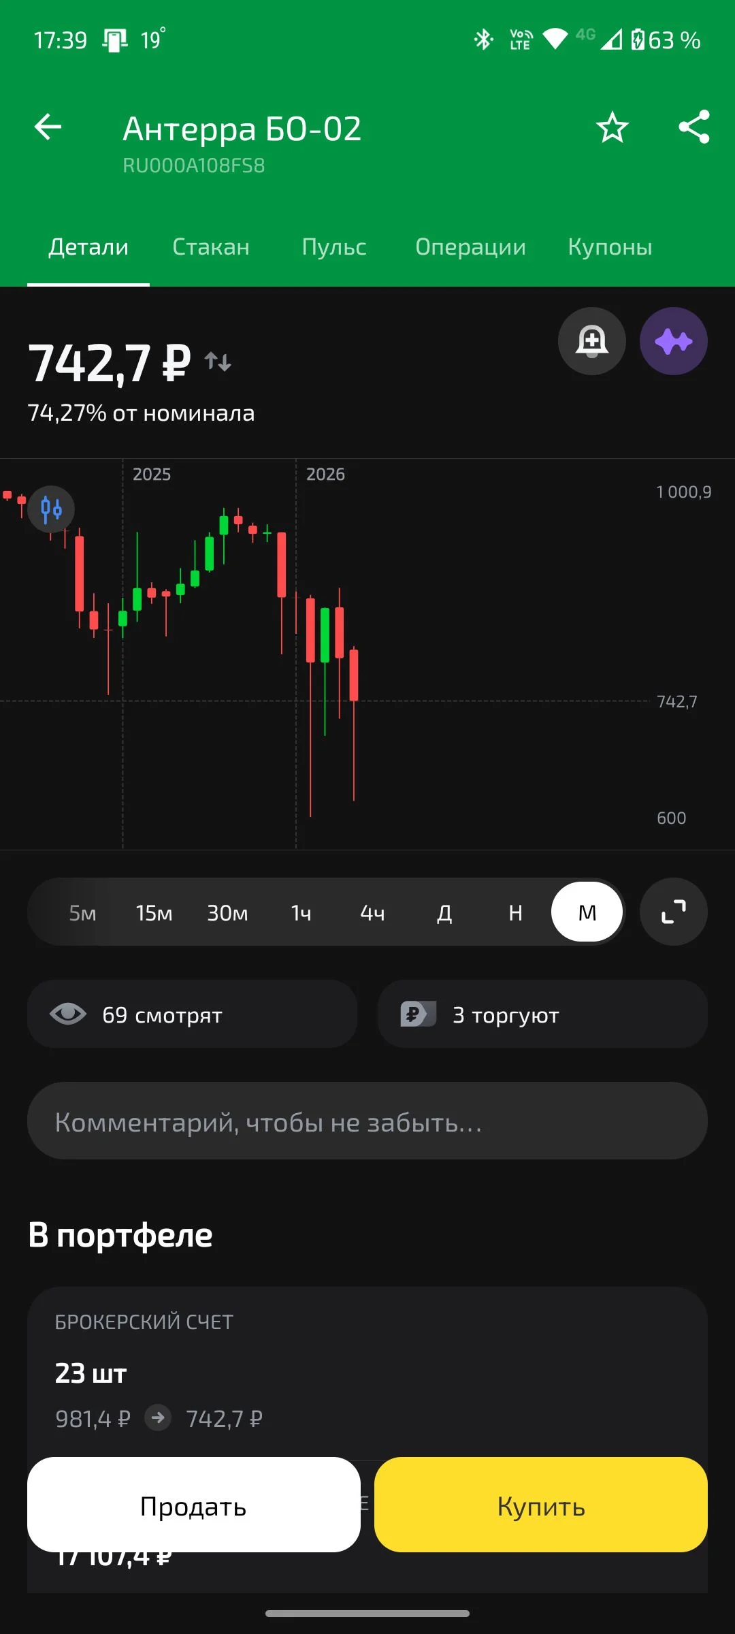Viewport: 735px width, 1634px height.
Task: Open the 3 торгуют traders chip
Action: coord(542,1014)
